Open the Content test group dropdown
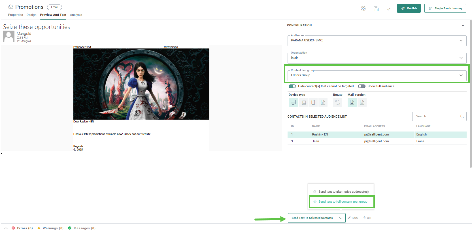This screenshot has height=231, width=472. pyautogui.click(x=377, y=75)
